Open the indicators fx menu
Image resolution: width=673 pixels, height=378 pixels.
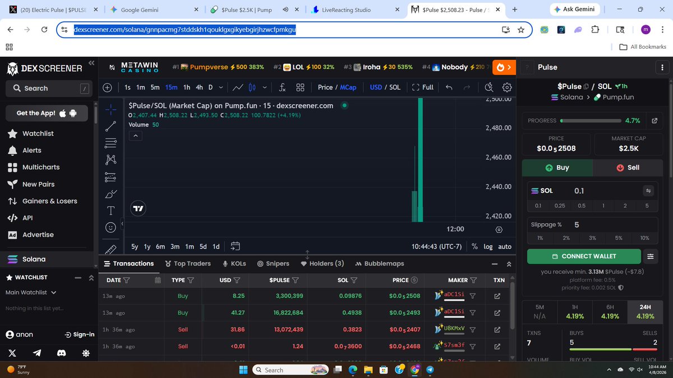click(282, 87)
